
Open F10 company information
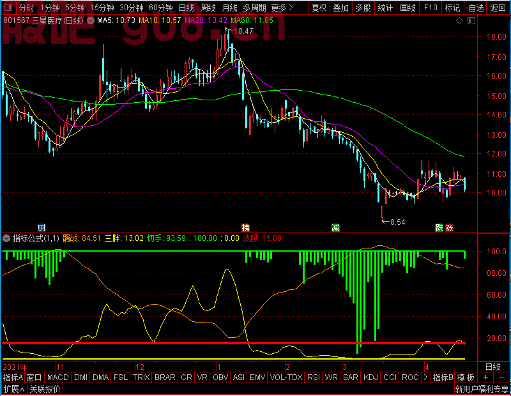(x=431, y=8)
